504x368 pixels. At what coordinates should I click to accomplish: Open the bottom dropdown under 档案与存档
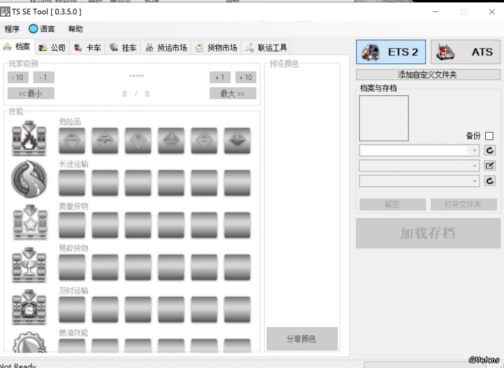tap(419, 181)
